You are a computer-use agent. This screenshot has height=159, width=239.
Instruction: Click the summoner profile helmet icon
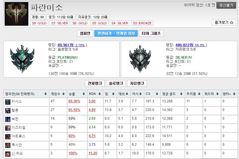[x=16, y=14]
